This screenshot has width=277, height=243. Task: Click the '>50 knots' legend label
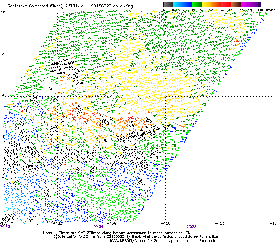coord(266,10)
